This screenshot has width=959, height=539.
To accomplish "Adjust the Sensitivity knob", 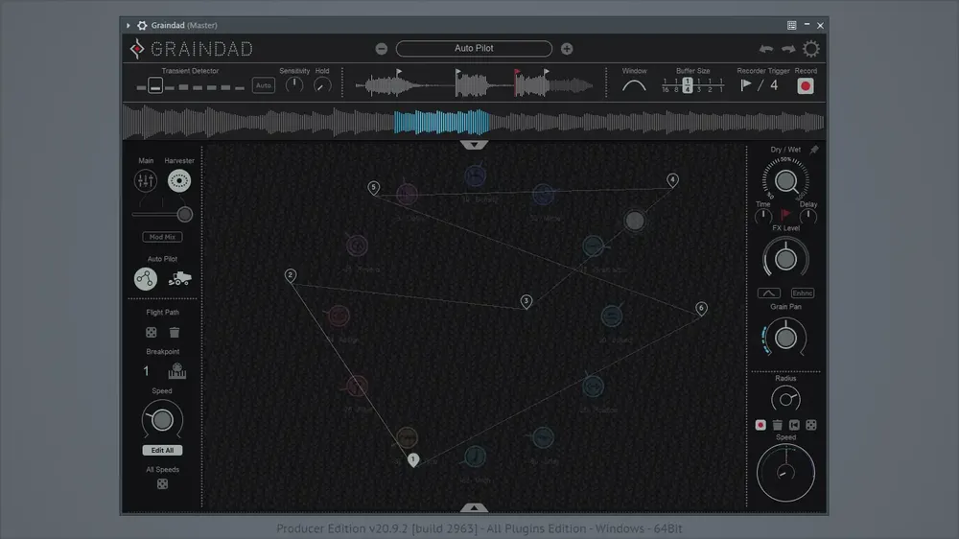I will point(294,85).
